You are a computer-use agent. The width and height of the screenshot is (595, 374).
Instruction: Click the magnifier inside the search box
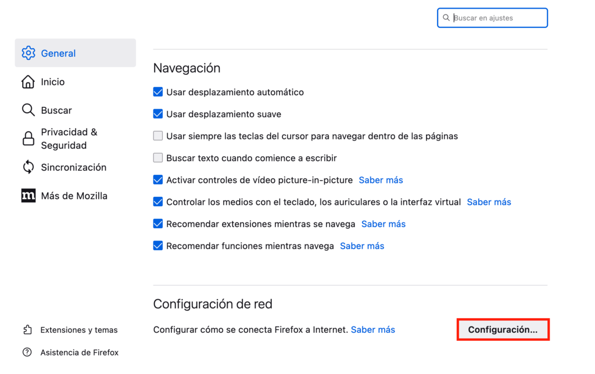(446, 17)
